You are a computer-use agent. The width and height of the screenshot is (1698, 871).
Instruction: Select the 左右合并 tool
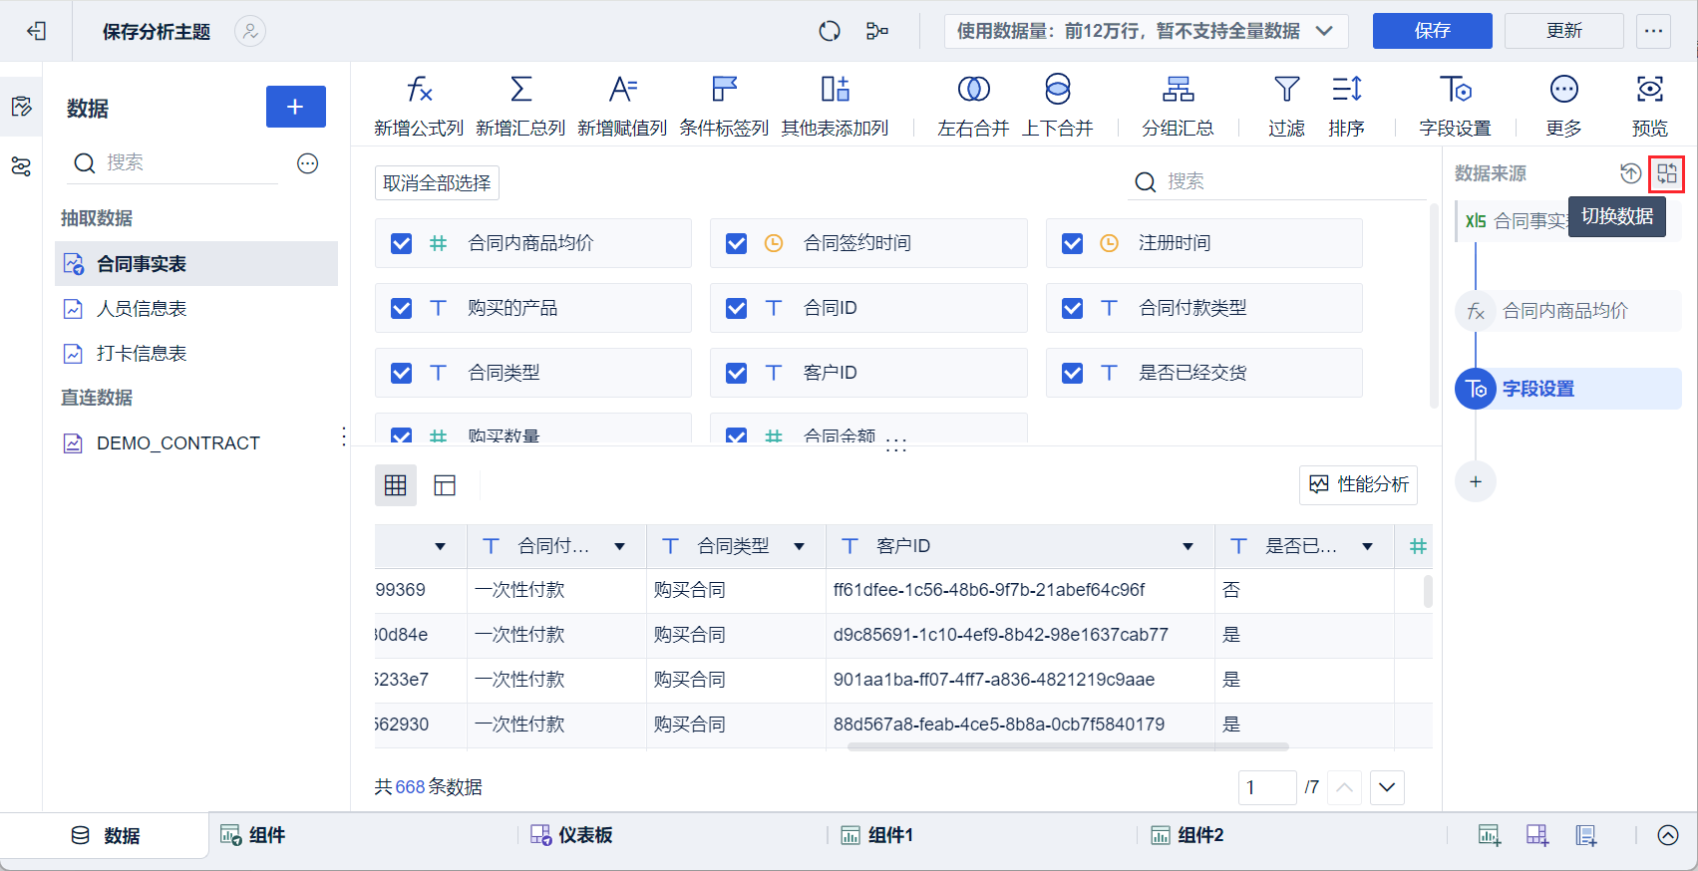click(x=973, y=106)
